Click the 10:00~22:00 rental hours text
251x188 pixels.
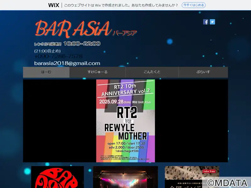click(x=82, y=44)
